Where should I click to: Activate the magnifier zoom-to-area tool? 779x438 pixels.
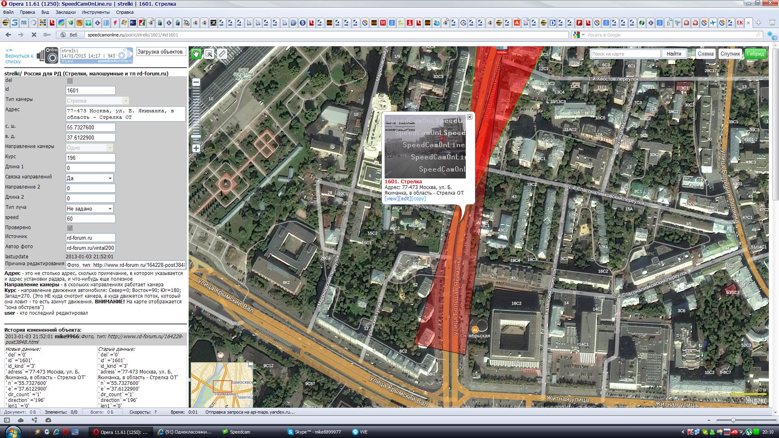[x=209, y=54]
